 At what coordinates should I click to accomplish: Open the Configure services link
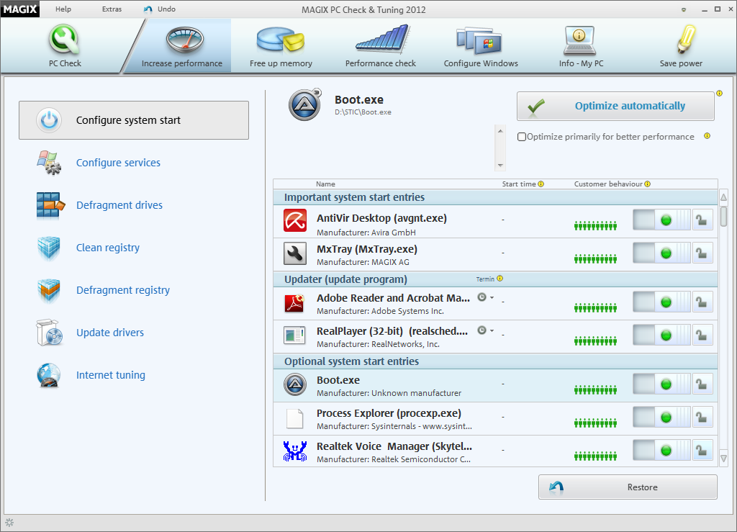click(x=119, y=163)
